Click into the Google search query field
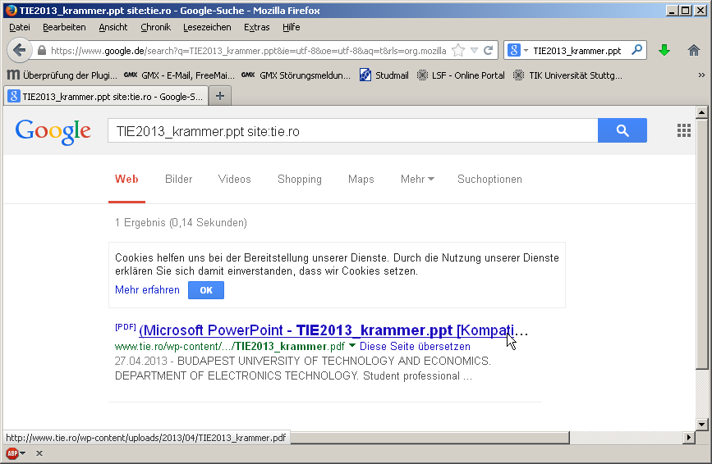 (x=352, y=131)
